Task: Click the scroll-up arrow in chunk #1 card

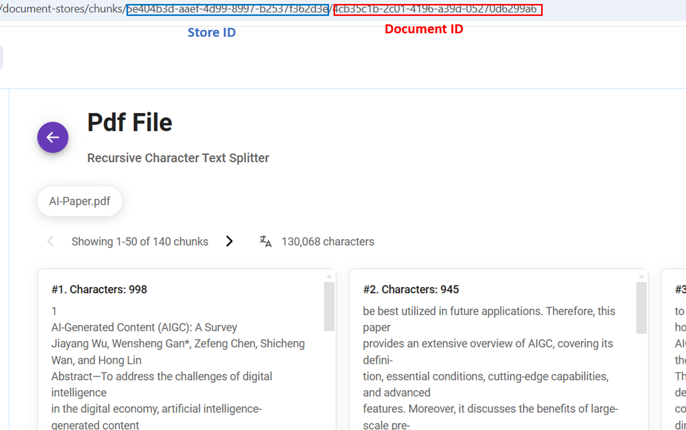Action: (x=329, y=276)
